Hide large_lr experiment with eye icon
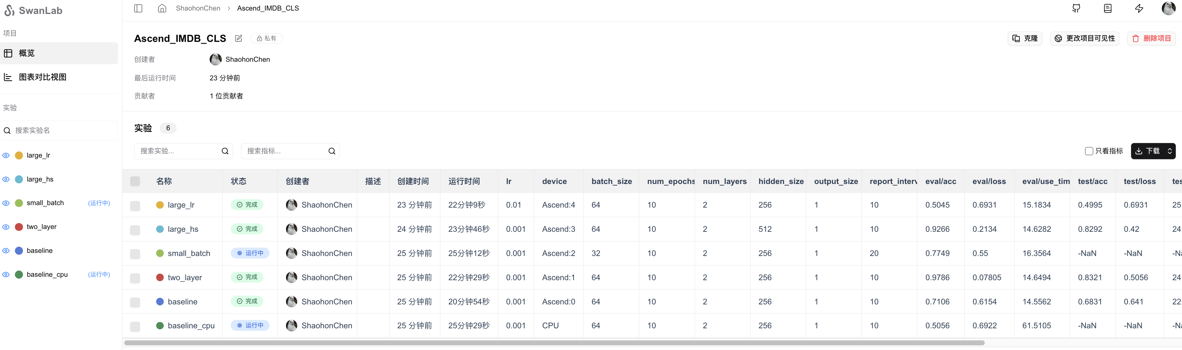The width and height of the screenshot is (1182, 350). tap(6, 155)
